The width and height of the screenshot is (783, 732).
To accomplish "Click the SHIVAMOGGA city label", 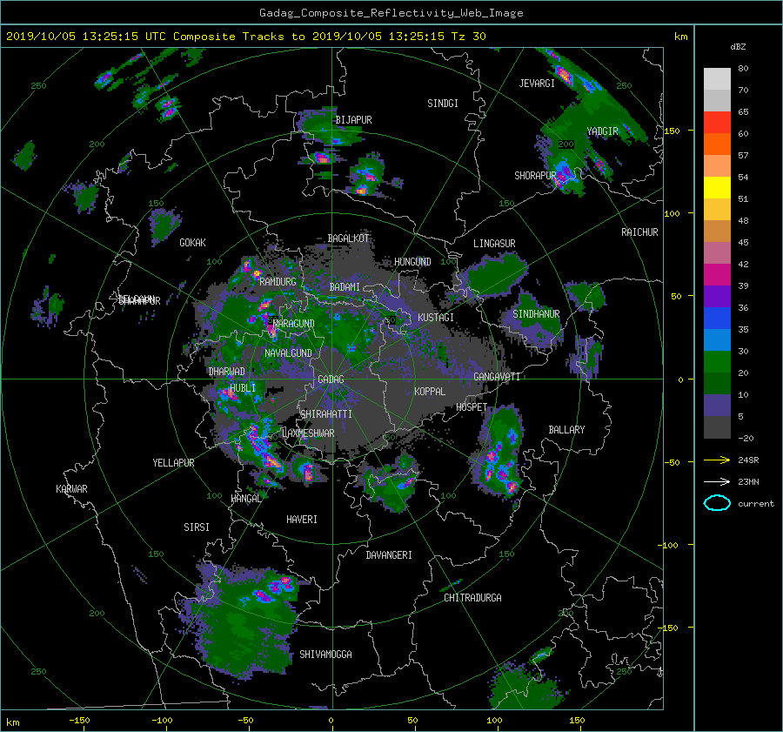I will coord(325,655).
